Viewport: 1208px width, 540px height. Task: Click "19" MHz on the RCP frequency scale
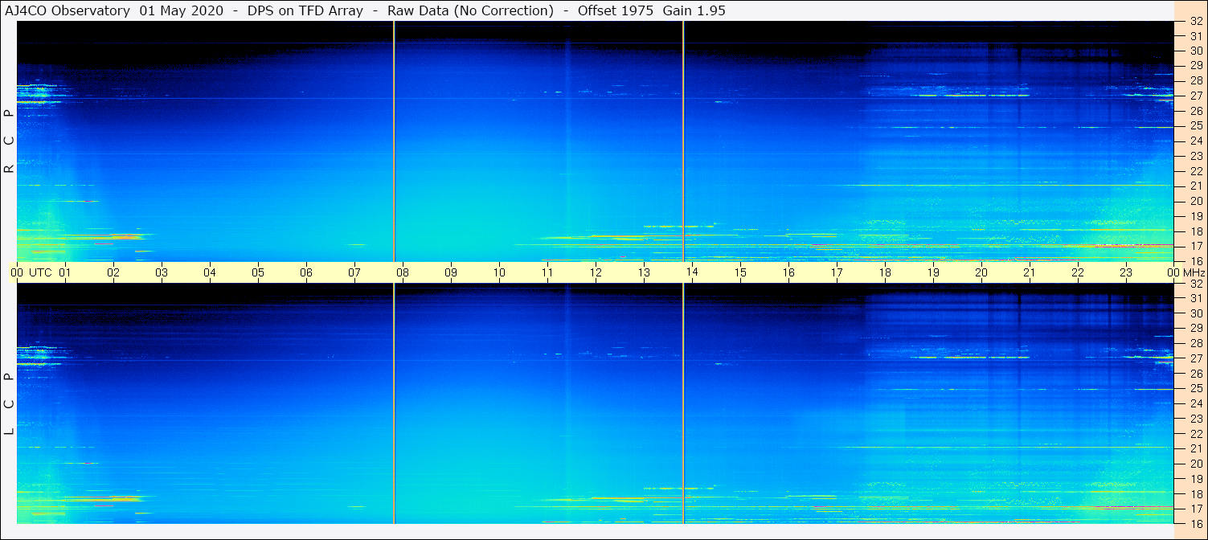1195,216
